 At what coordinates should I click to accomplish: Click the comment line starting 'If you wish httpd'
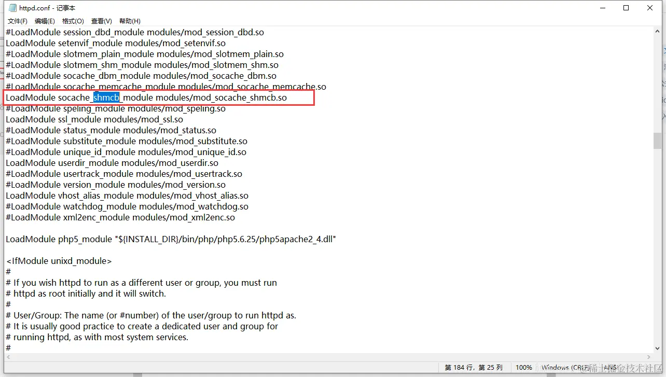[x=142, y=283]
